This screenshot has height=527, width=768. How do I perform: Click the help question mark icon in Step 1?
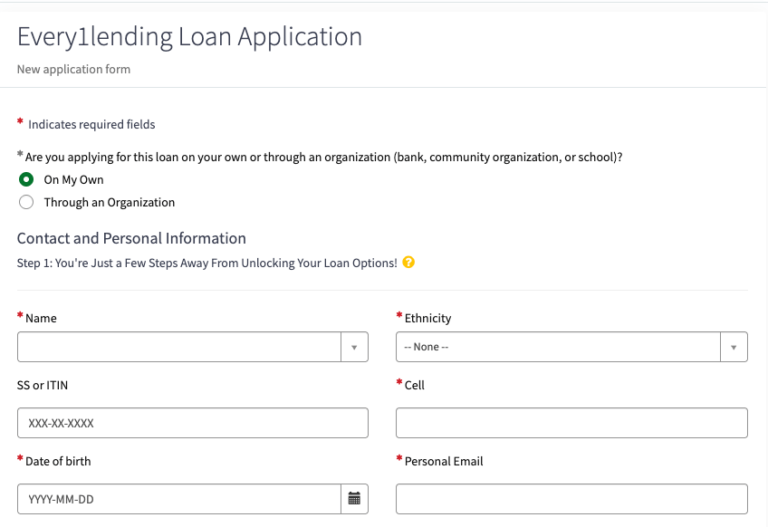(408, 262)
